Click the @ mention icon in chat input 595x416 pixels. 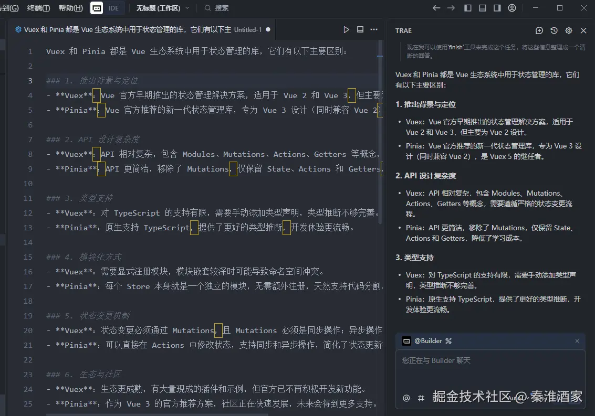pyautogui.click(x=405, y=399)
